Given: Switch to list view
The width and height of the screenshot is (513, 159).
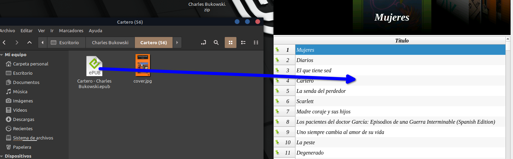Looking at the screenshot, I should click(x=243, y=42).
